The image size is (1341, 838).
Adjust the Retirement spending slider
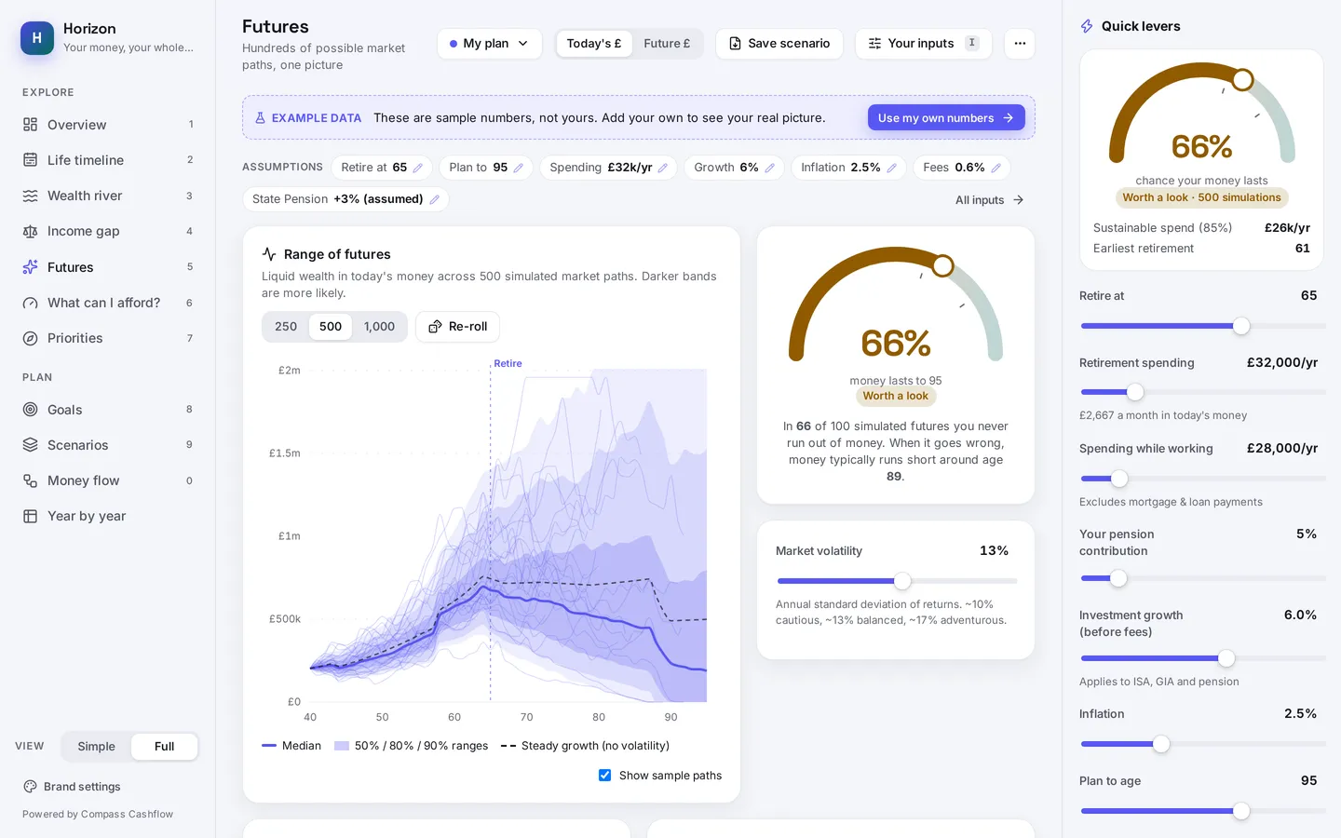[1202, 392]
